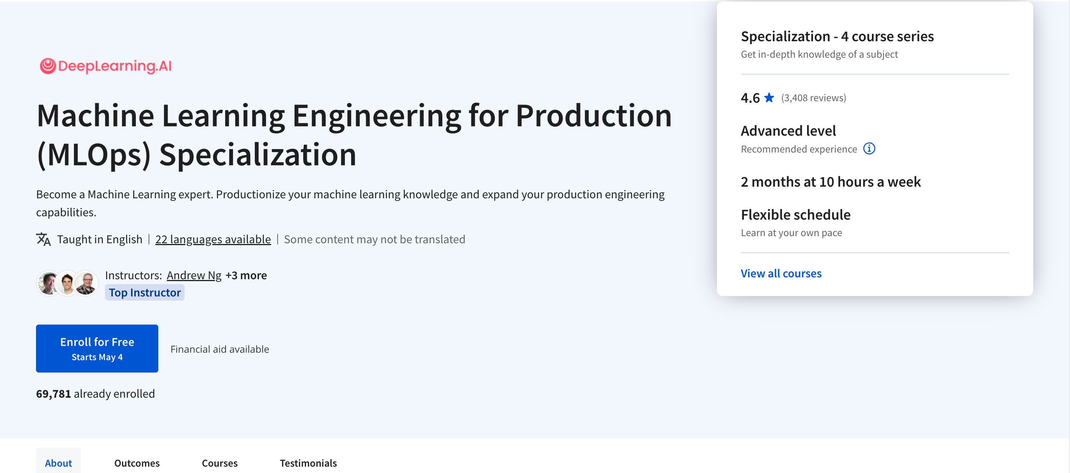Click the Advanced level heading
Screen dimensions: 1070x473
coord(788,131)
